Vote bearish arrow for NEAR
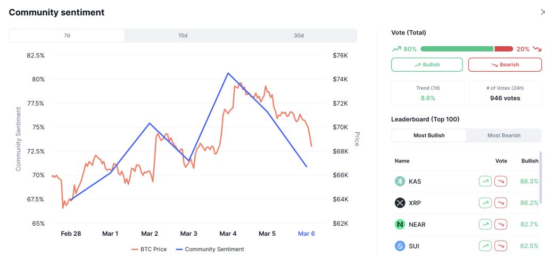This screenshot has height=256, width=545. click(500, 225)
